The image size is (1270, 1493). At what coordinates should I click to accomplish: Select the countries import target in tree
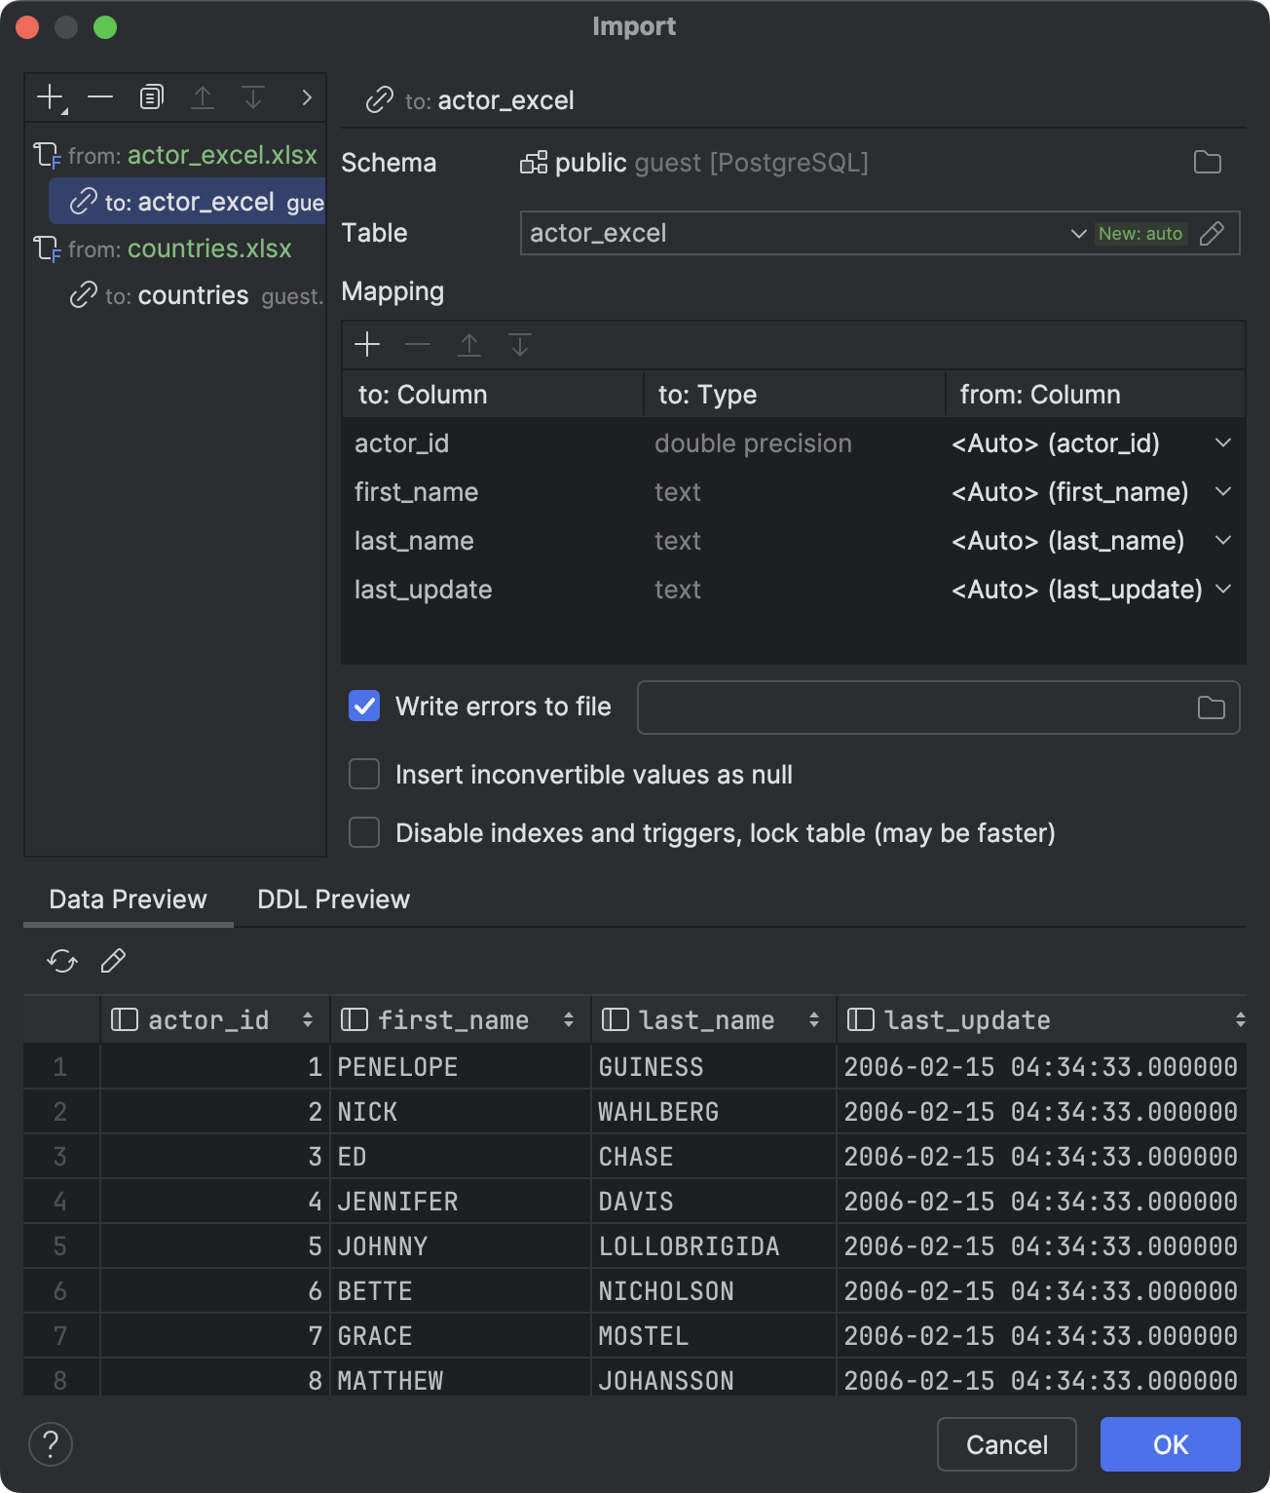(x=193, y=294)
